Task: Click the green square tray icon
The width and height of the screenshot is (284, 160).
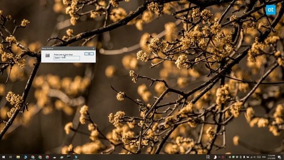Action: [233, 157]
